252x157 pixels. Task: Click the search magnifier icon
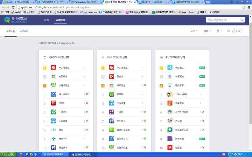coord(241,20)
